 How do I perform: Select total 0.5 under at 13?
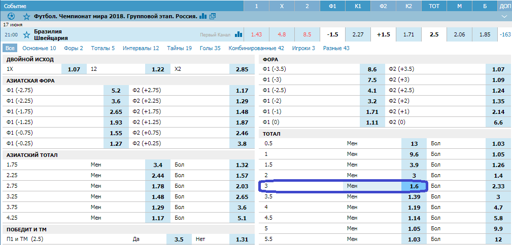coord(414,144)
